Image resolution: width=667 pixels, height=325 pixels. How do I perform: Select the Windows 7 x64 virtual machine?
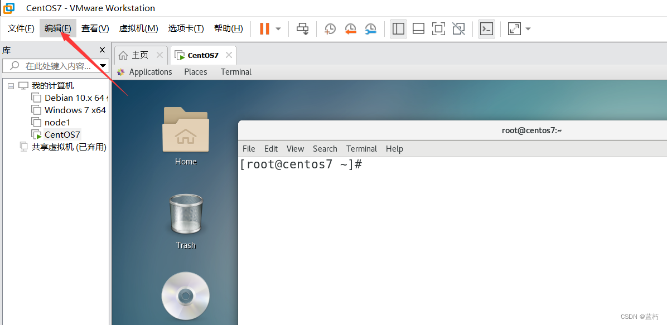(x=75, y=110)
